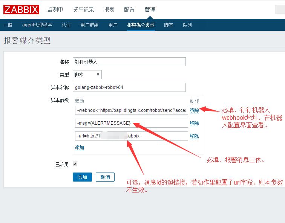285x223 pixels.
Task: Click the ZABBIX logo
Action: pos(21,10)
